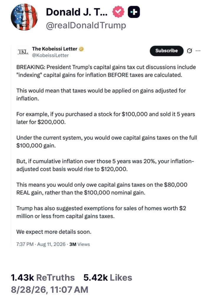Click the 7:37 PM Aug 11, 2026 timestamp

(41, 244)
